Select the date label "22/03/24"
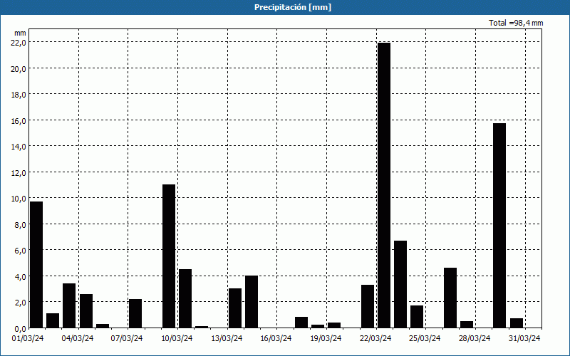Image resolution: width=570 pixels, height=356 pixels. click(x=375, y=339)
